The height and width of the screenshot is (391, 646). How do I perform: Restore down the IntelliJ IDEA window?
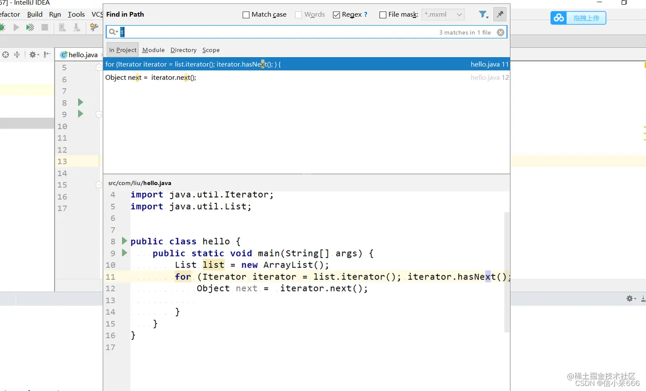(x=624, y=3)
